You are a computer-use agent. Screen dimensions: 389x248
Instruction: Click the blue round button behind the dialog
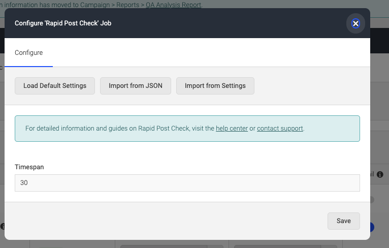point(372,227)
